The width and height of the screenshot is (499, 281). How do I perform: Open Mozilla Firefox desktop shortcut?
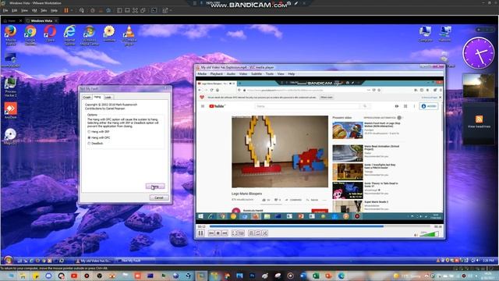pyautogui.click(x=10, y=34)
